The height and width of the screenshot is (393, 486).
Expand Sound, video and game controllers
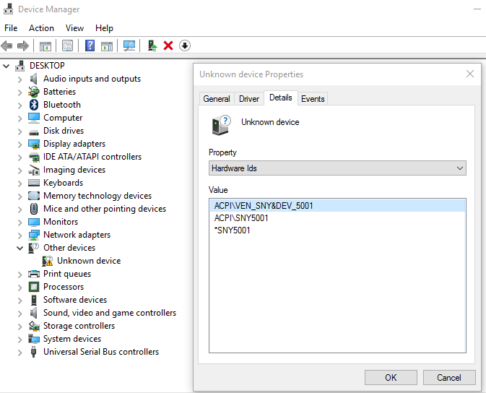coord(20,314)
